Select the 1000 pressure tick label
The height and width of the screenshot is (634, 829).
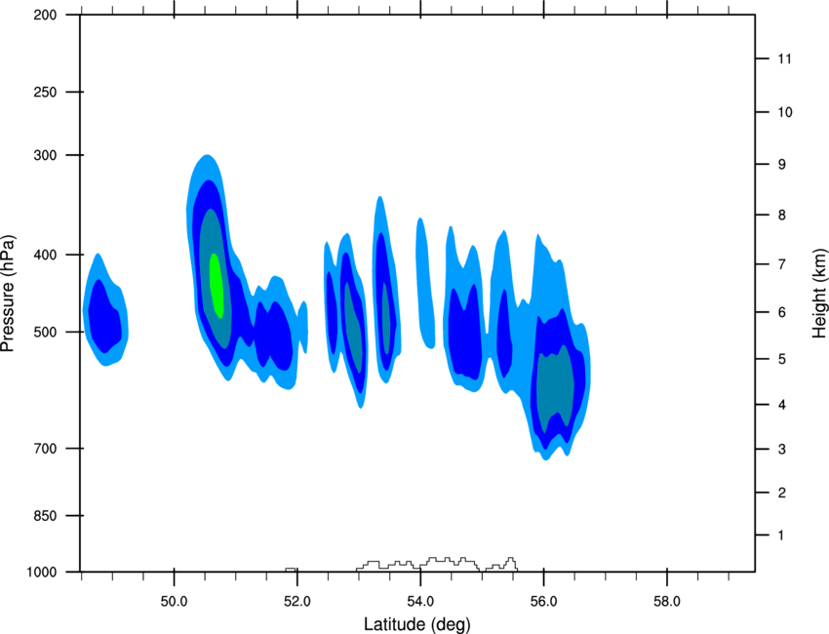41,573
